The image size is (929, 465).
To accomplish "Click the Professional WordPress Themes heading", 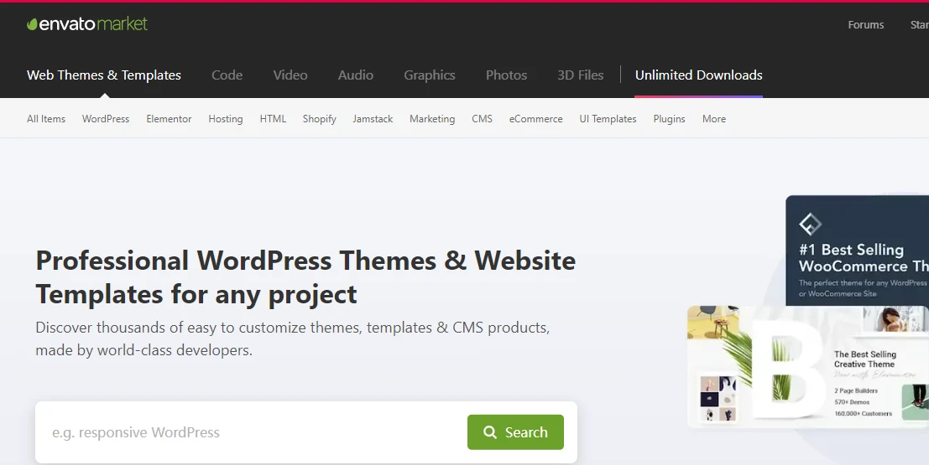I will (305, 277).
